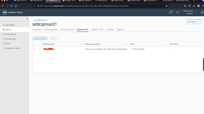The height and width of the screenshot is (114, 204).
Task: Open the browser home page icon
Action: (16, 6)
